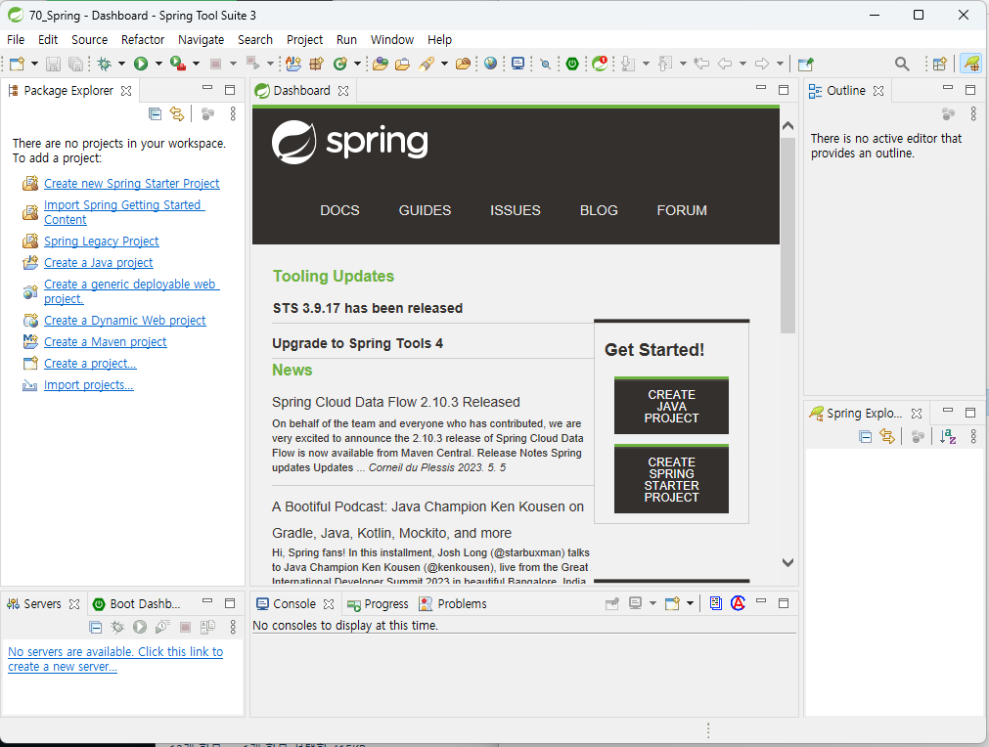Open Package Explorer View Menu dots
989x747 pixels.
[233, 113]
